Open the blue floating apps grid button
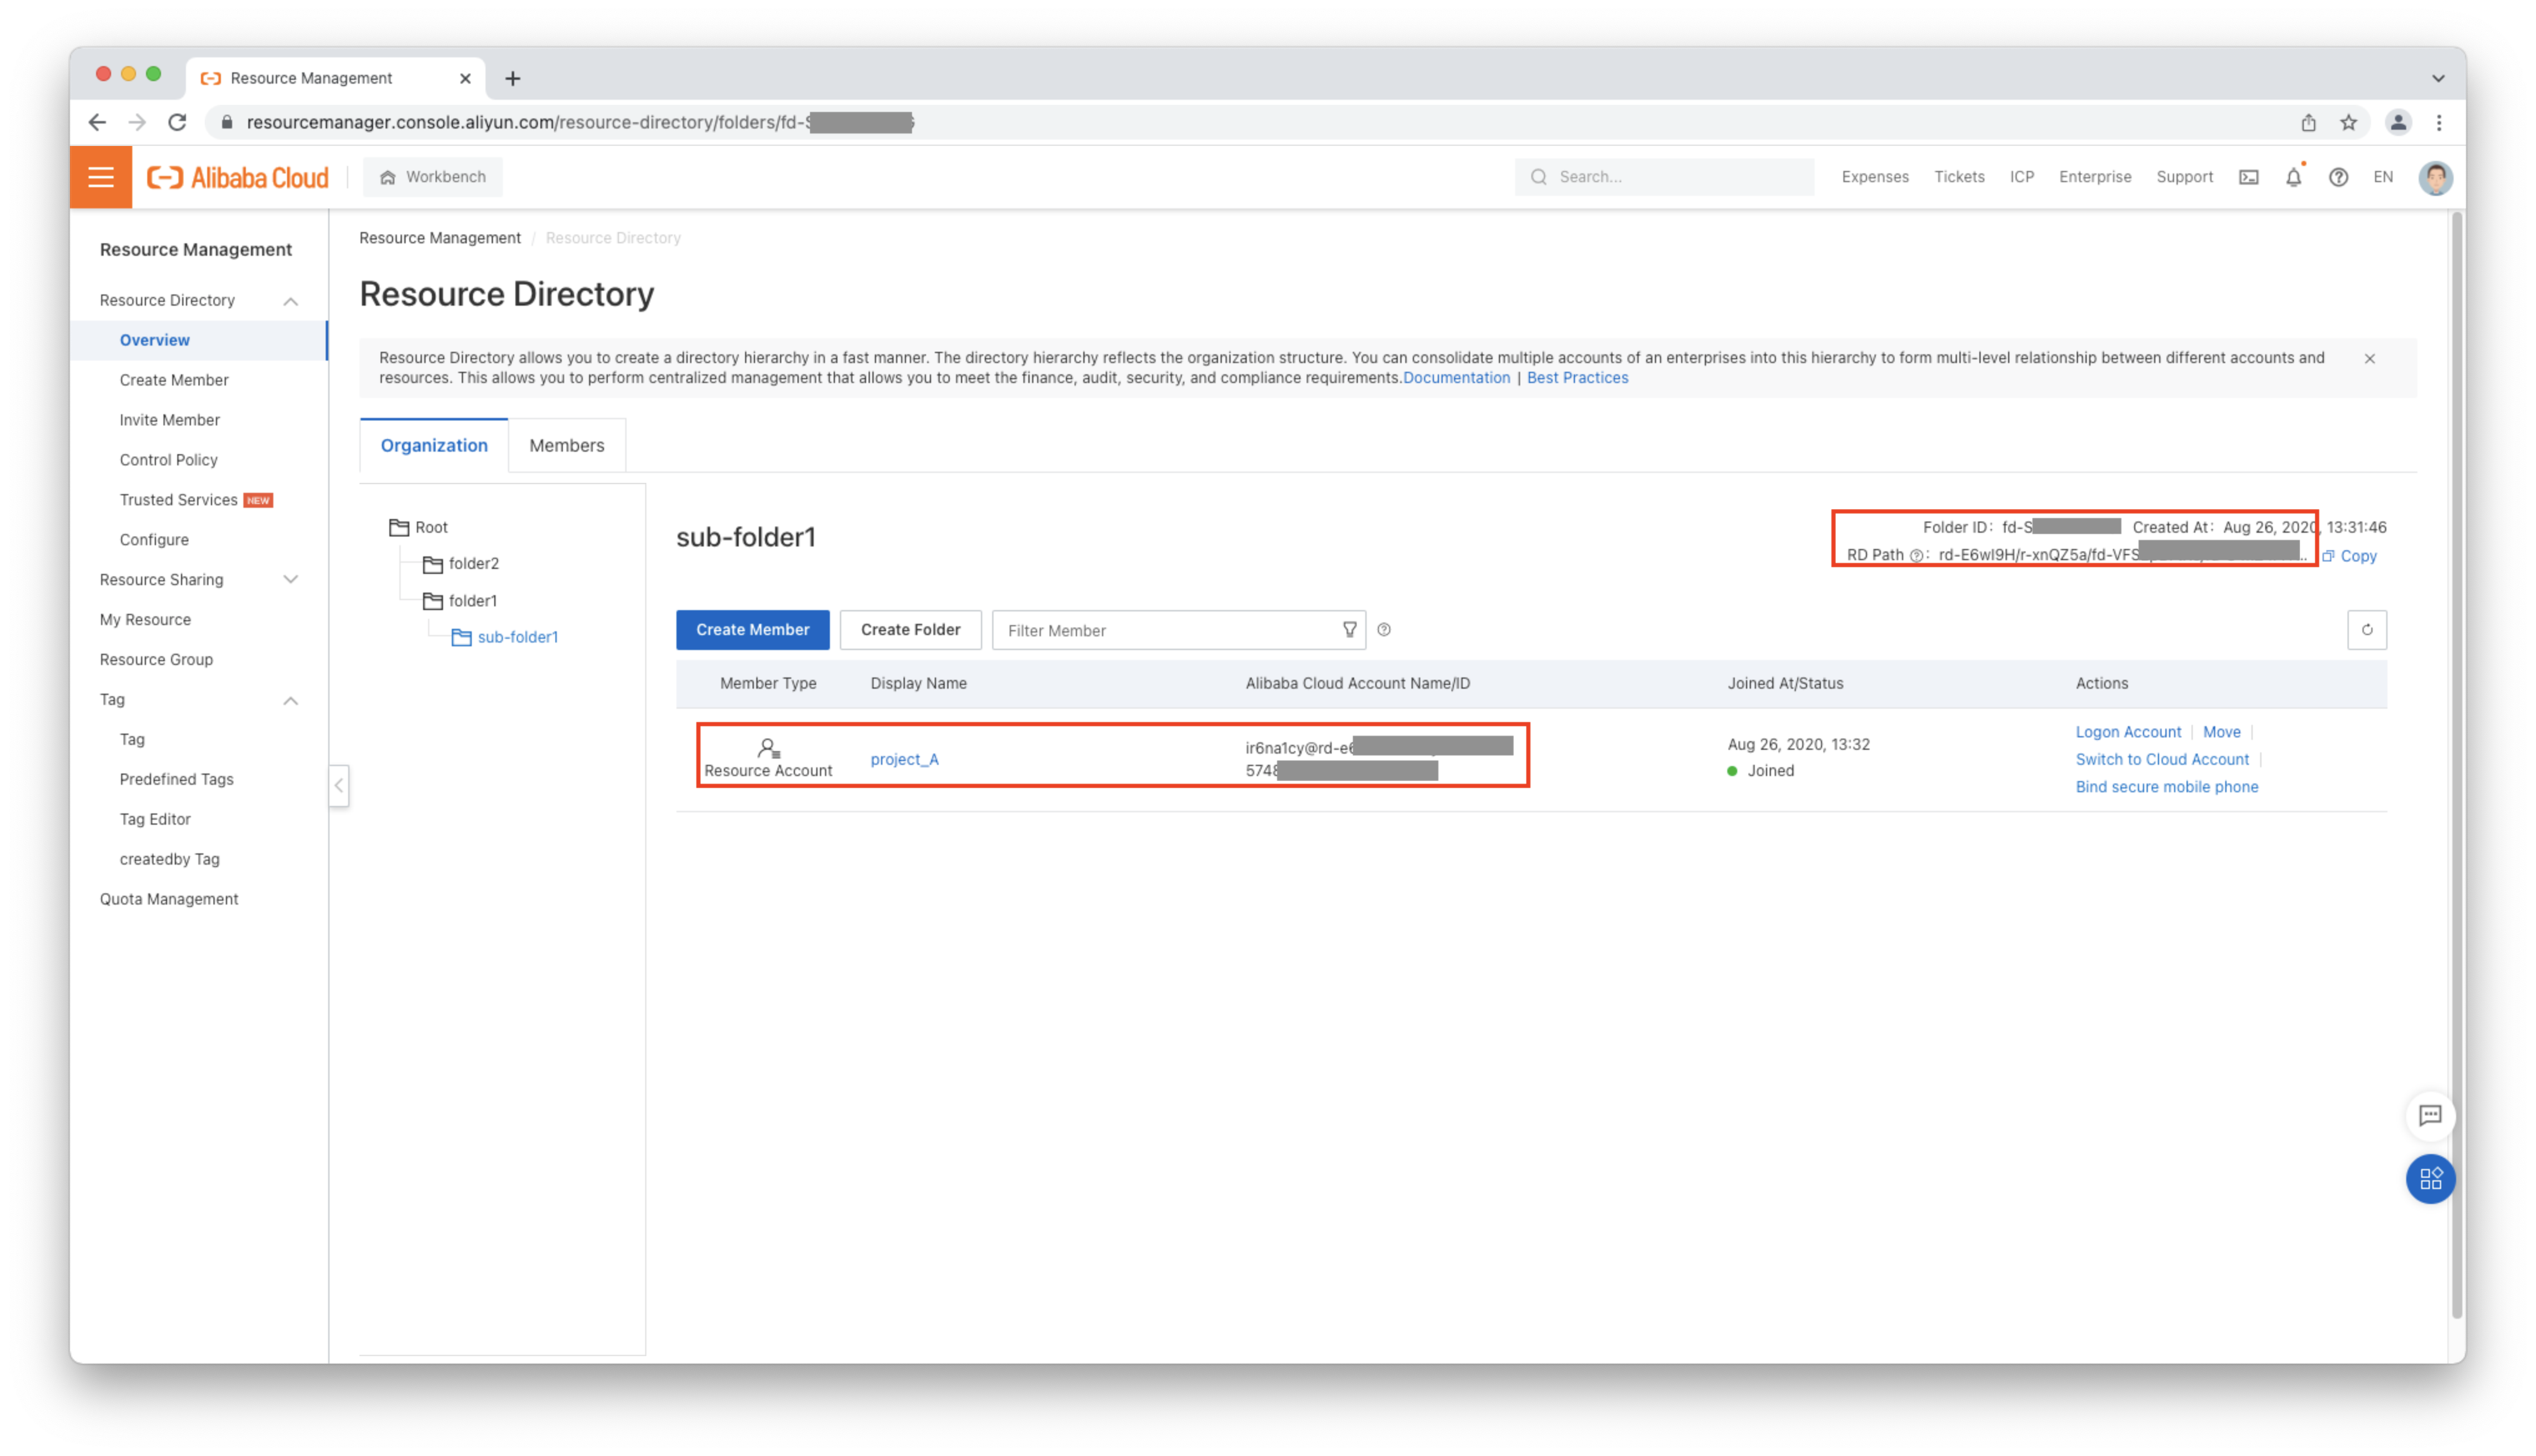Screen dimensions: 2536x1456 (x=2430, y=1179)
